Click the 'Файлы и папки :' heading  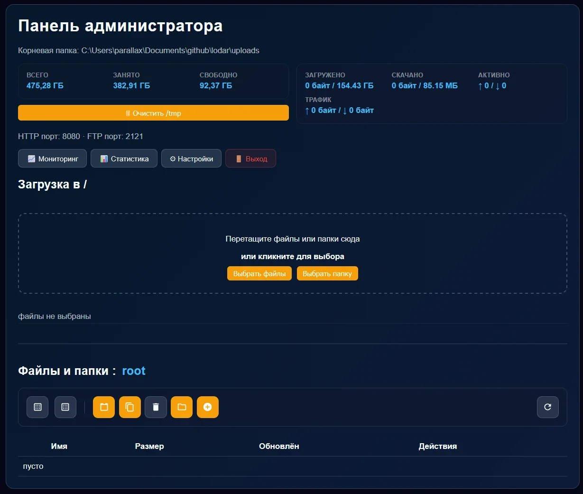click(x=67, y=371)
